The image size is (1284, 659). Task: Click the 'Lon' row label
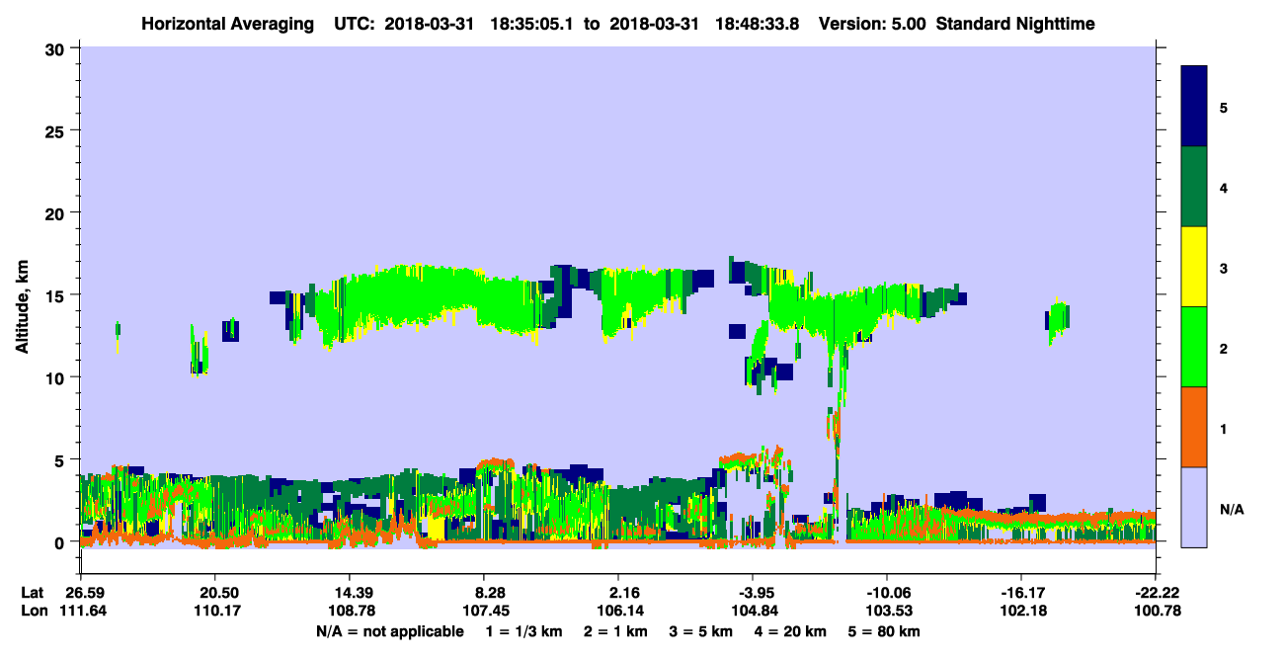click(34, 611)
